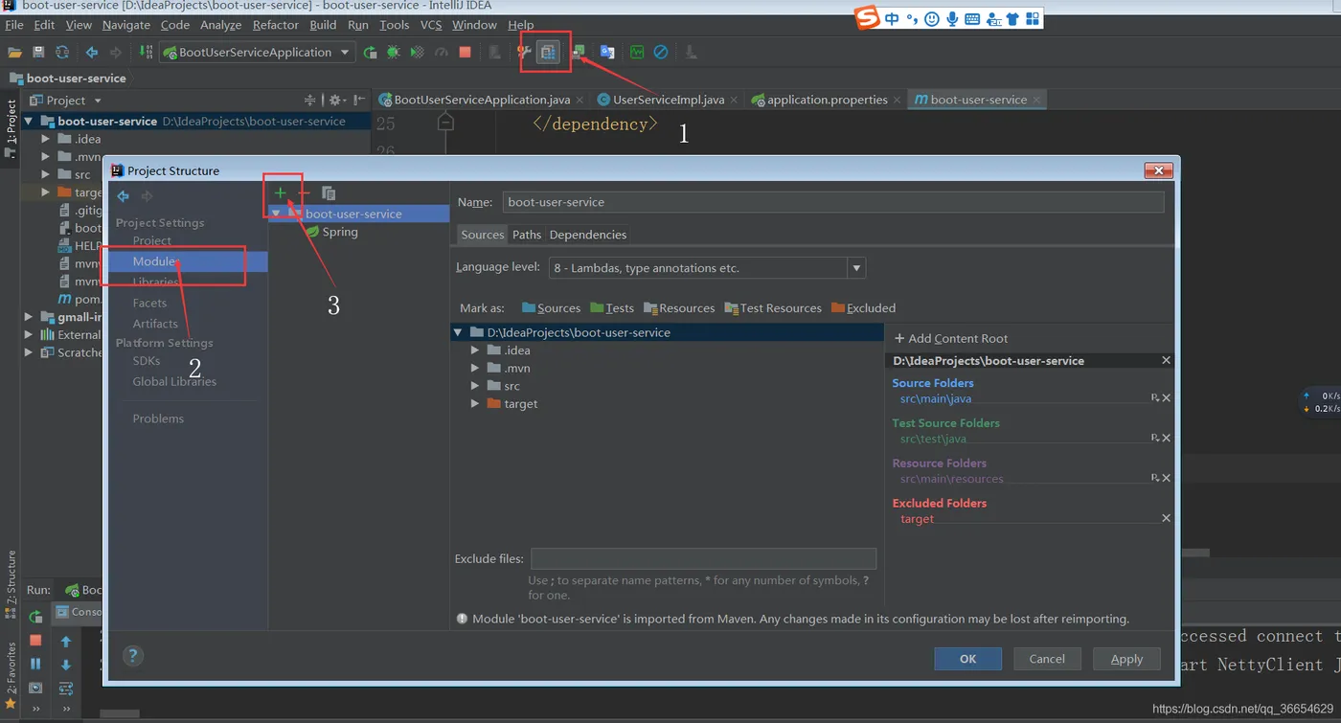Pause output in Run tool window
This screenshot has width=1341, height=723.
coord(35,664)
